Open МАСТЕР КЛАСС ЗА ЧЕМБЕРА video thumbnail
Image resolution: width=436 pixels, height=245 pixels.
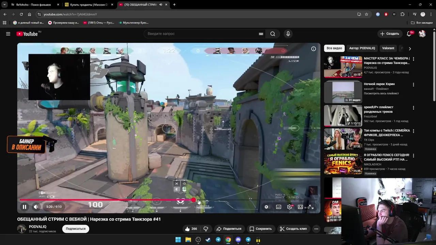[x=343, y=67]
